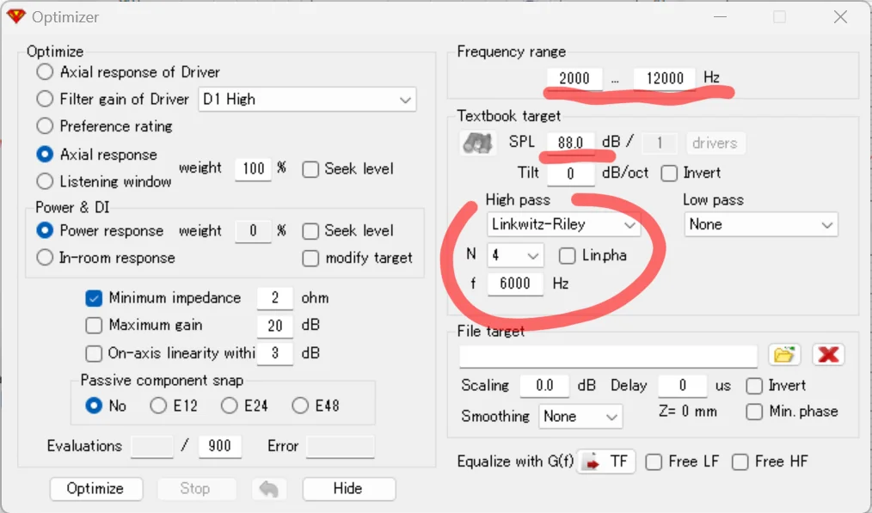Open the Low pass None dropdown
This screenshot has height=513, width=872.
tap(761, 225)
